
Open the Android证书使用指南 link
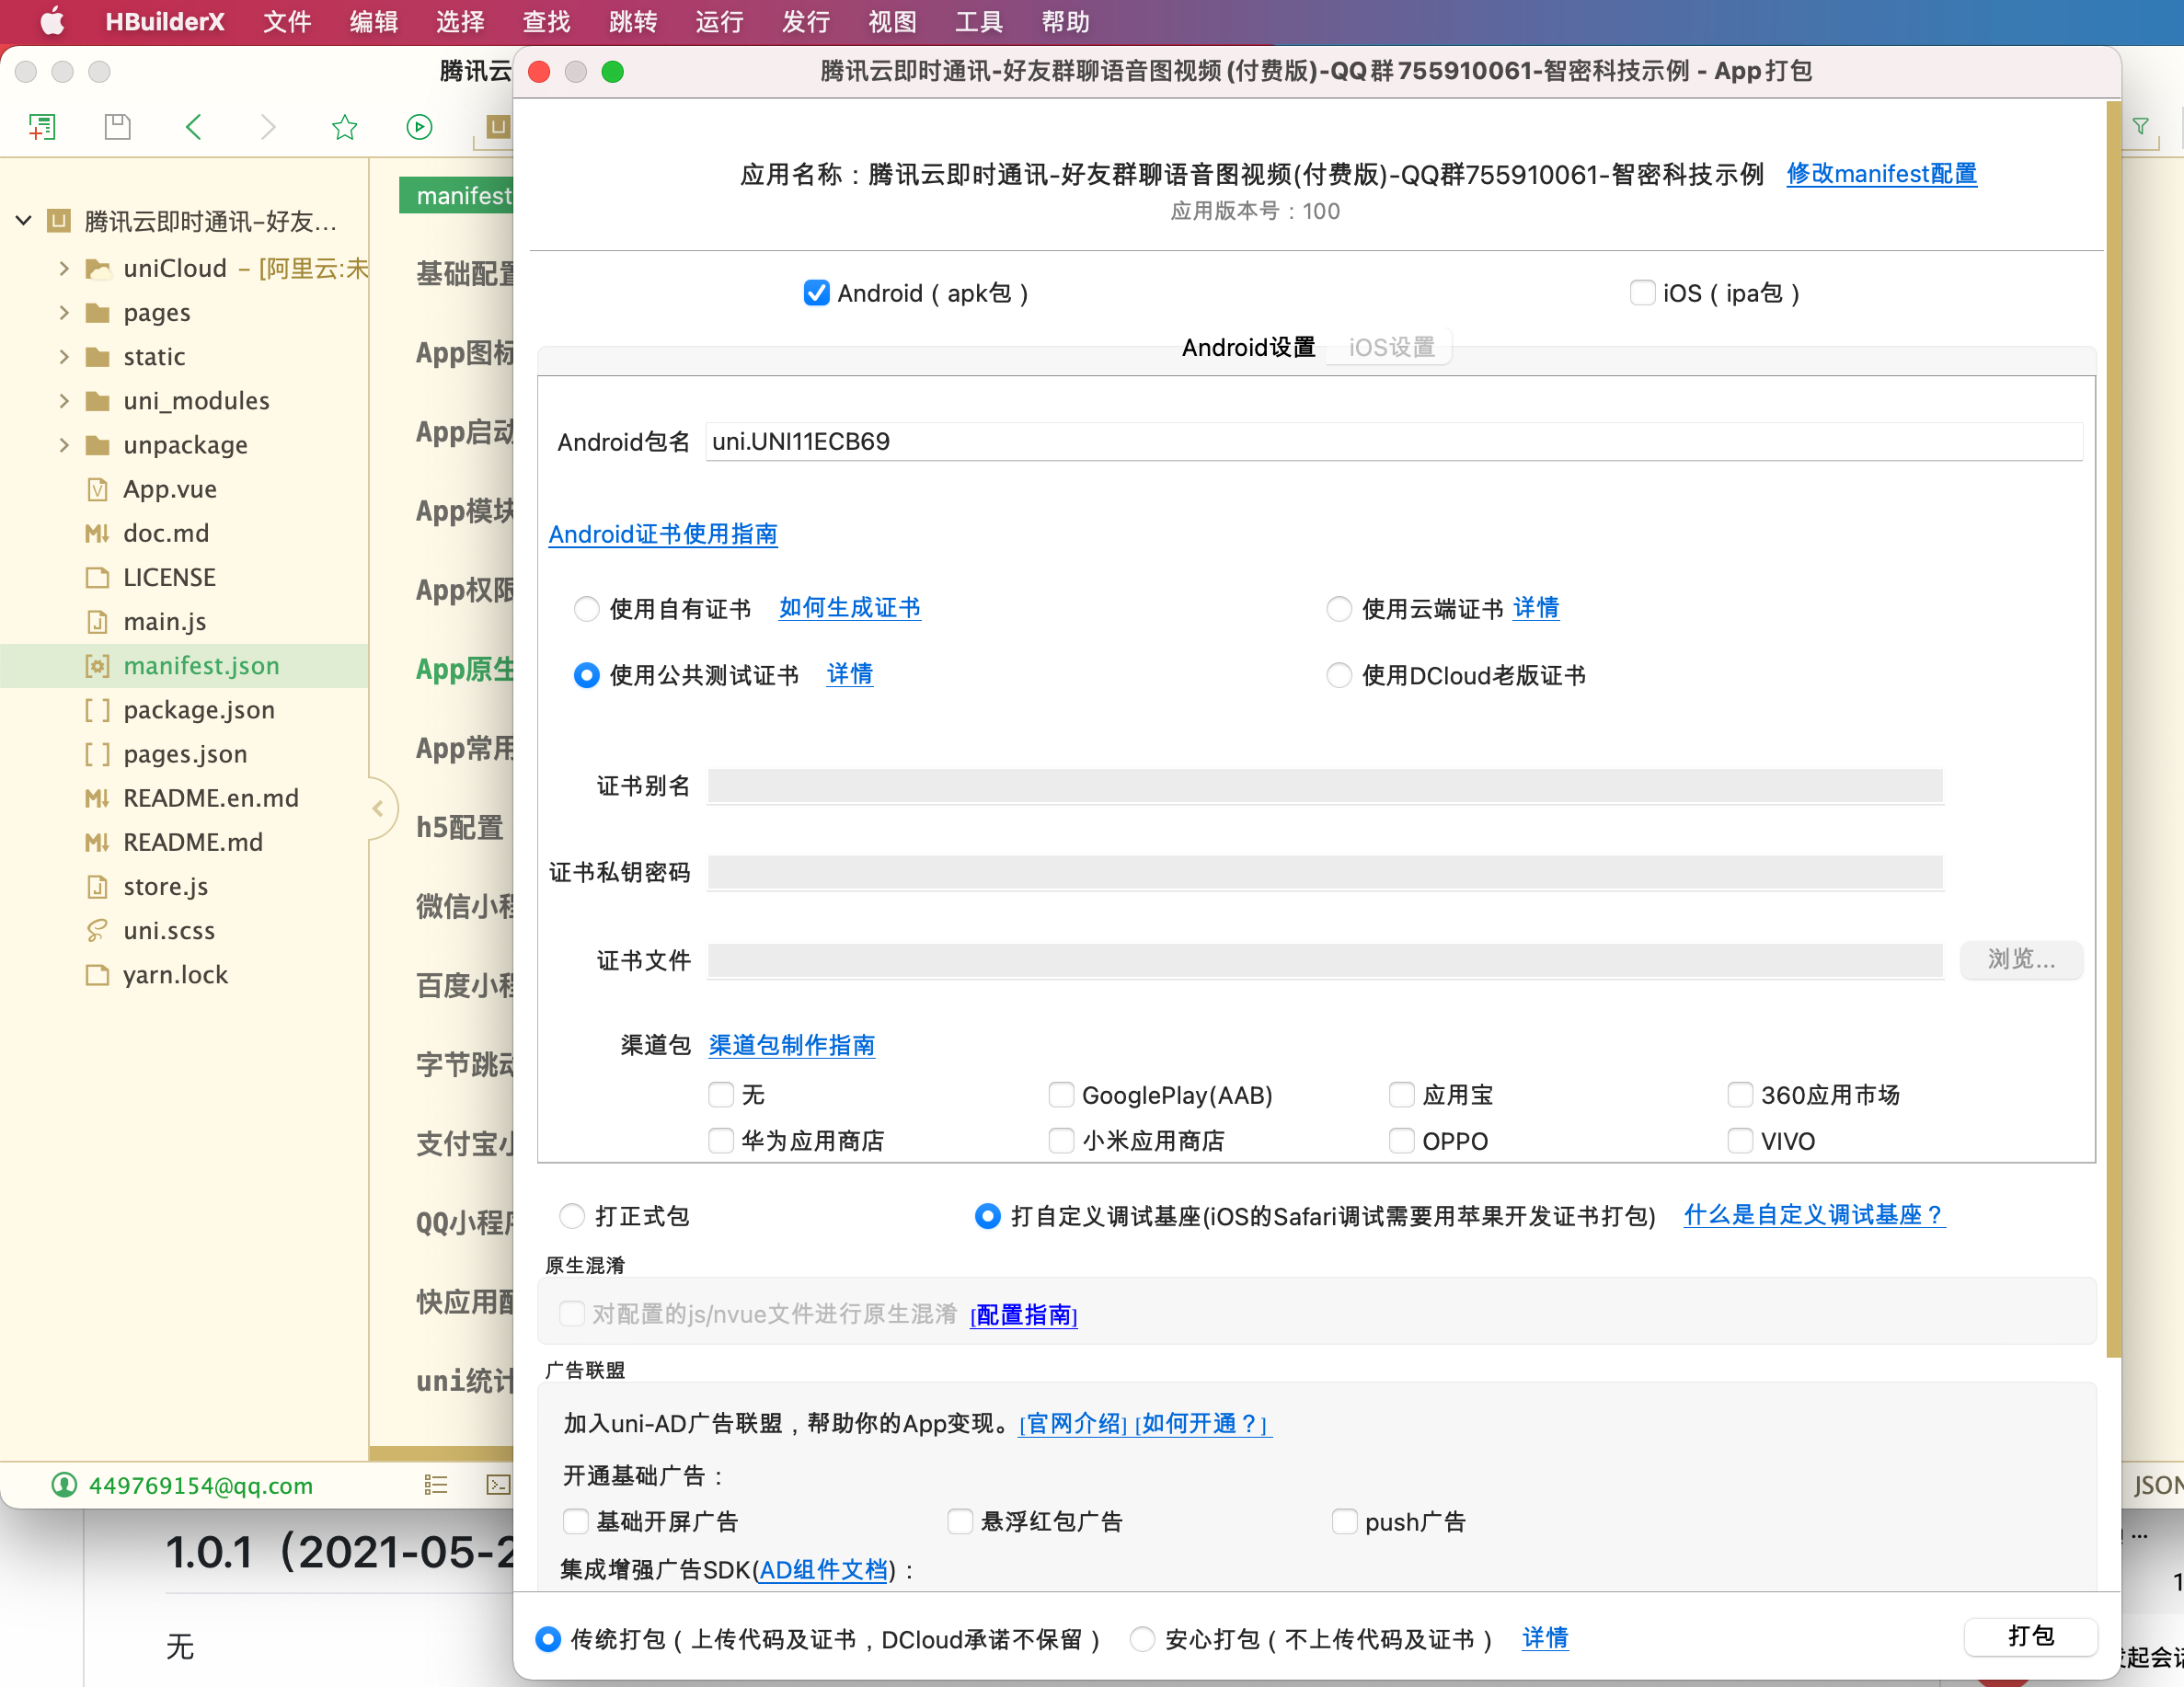click(x=663, y=534)
